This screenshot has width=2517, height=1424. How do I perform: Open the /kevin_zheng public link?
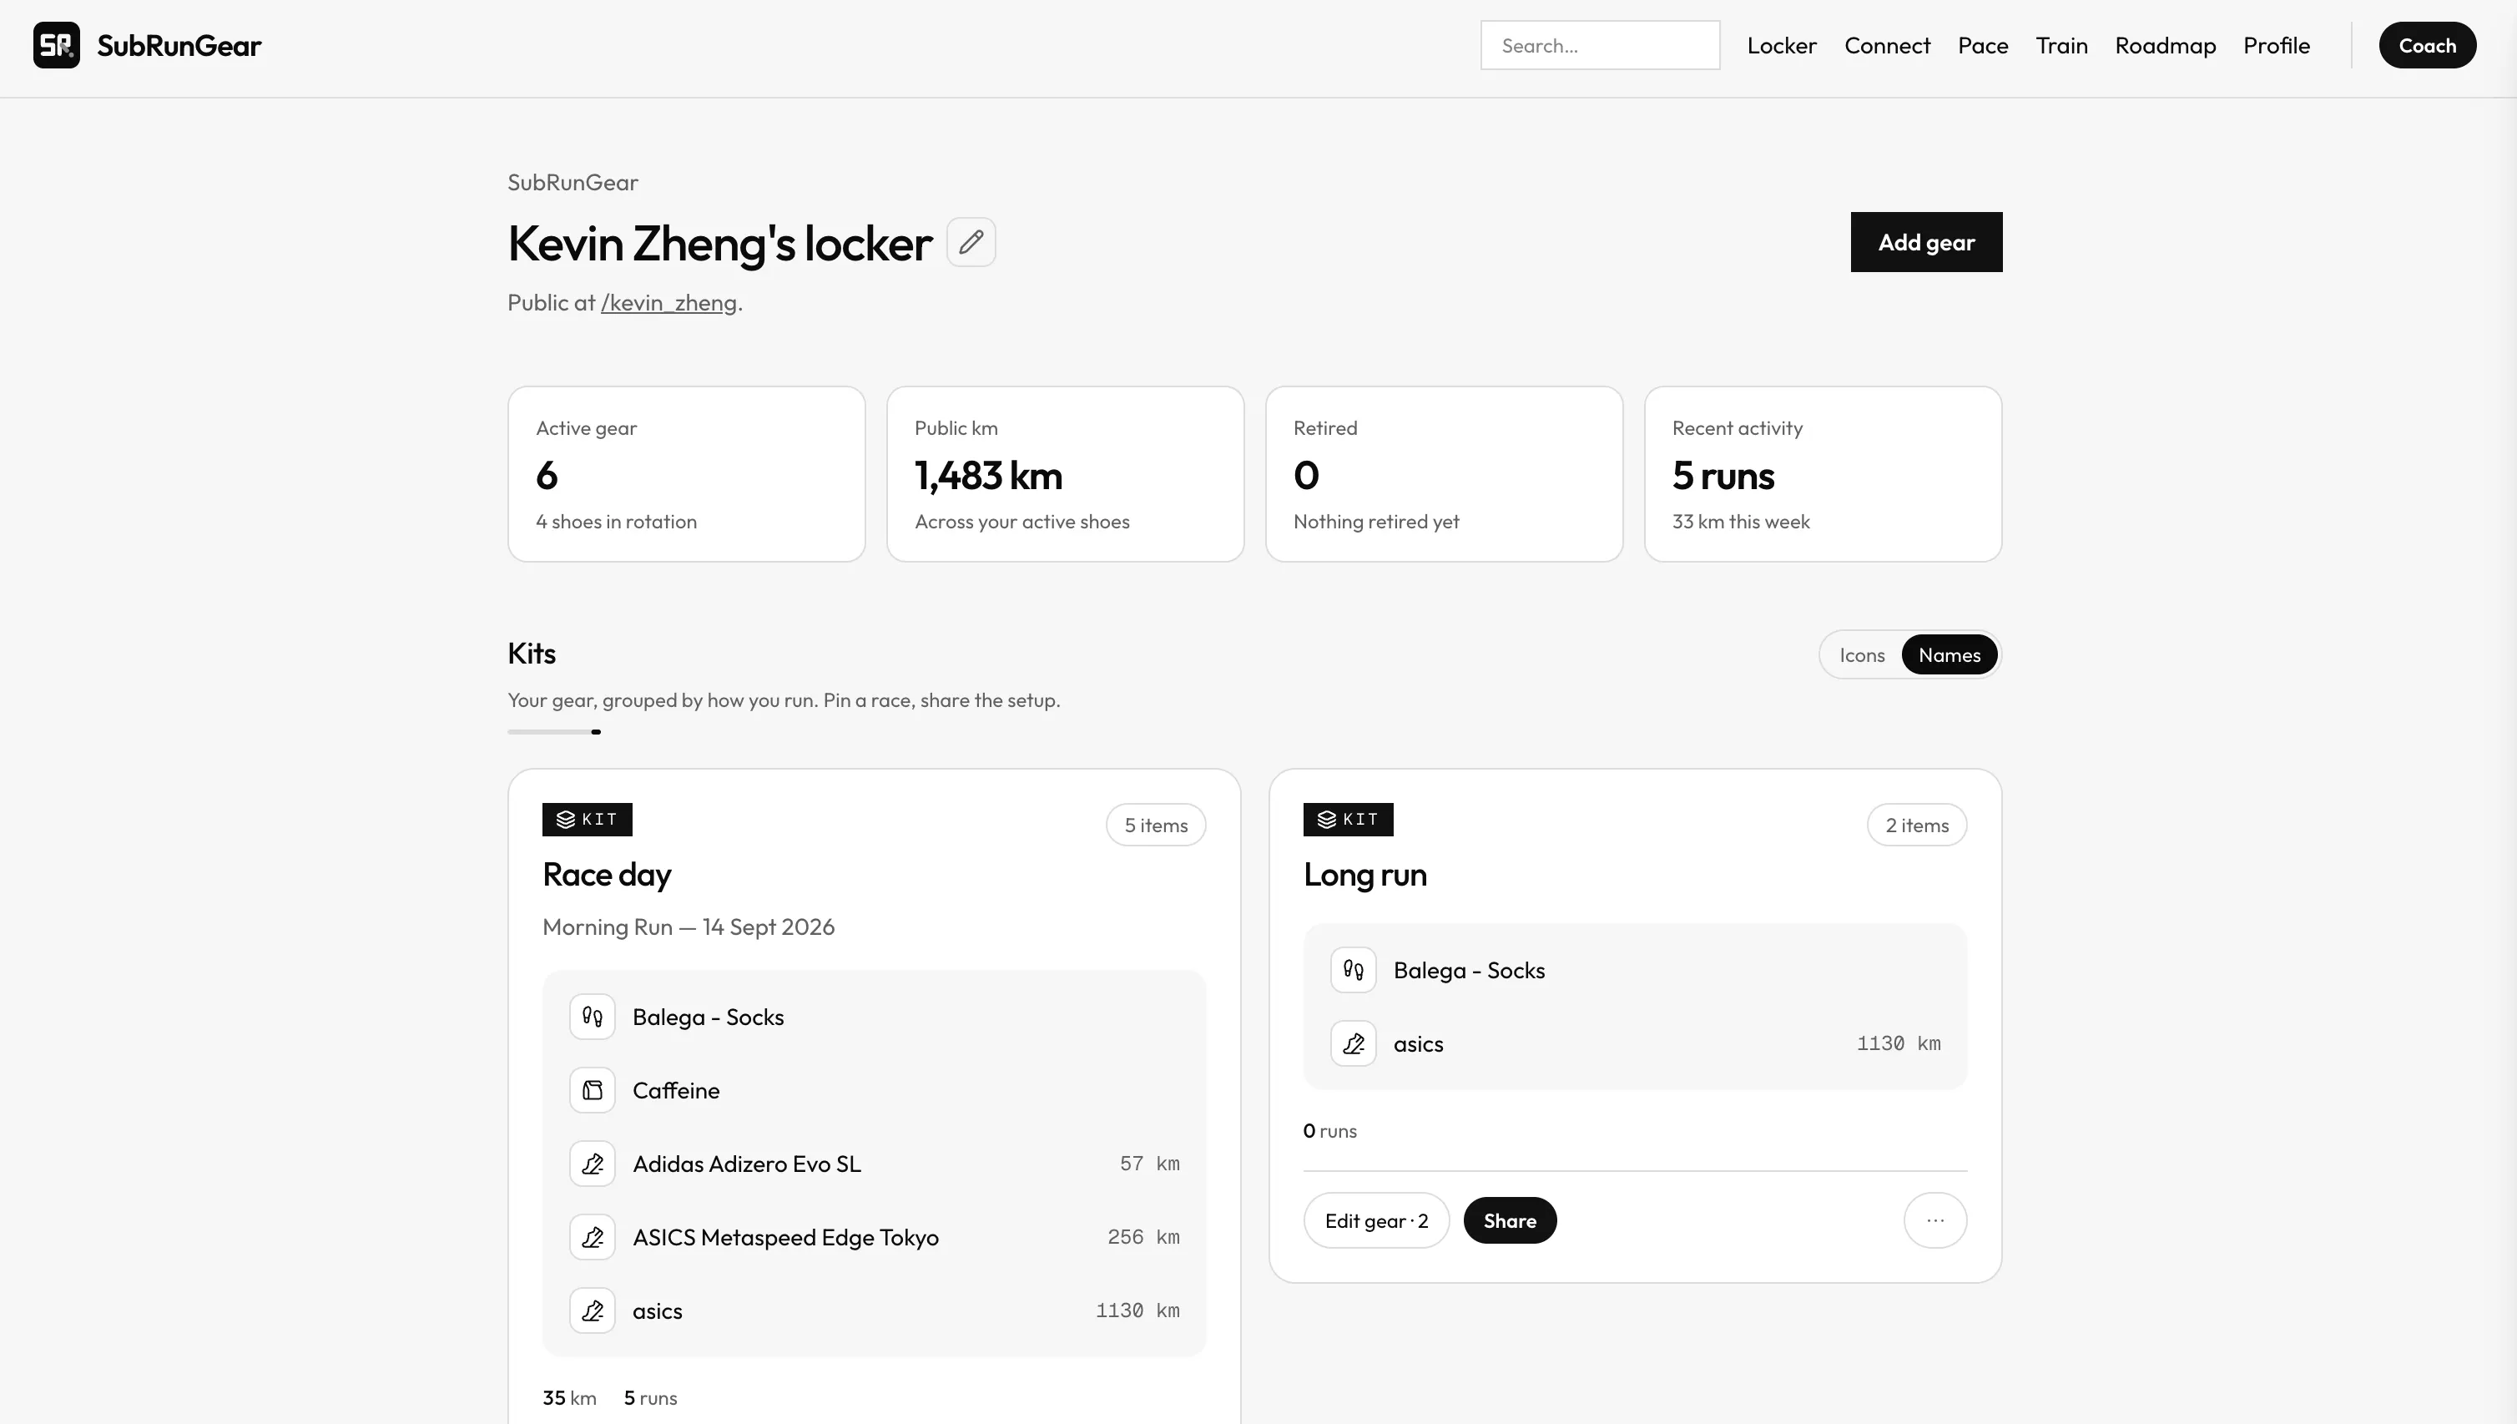pos(668,303)
